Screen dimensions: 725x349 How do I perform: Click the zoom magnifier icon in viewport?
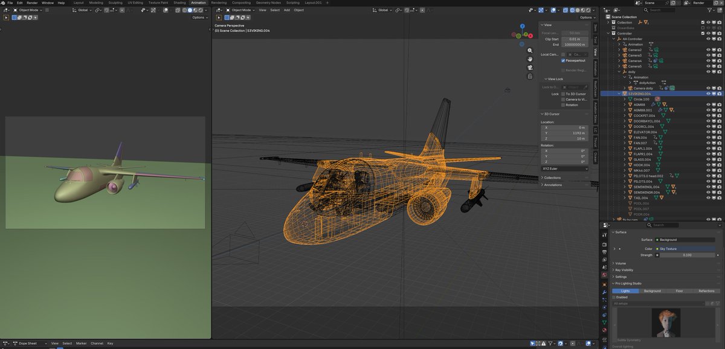click(x=530, y=51)
